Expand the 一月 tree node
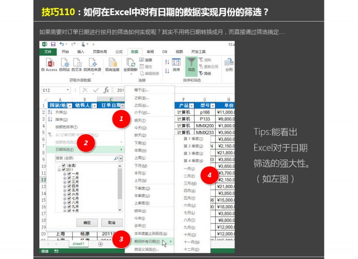The width and height of the screenshot is (358, 259). [65, 174]
